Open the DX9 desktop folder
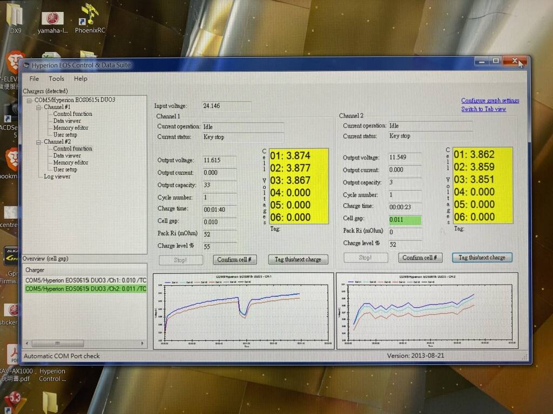This screenshot has width=553, height=414. (x=16, y=19)
